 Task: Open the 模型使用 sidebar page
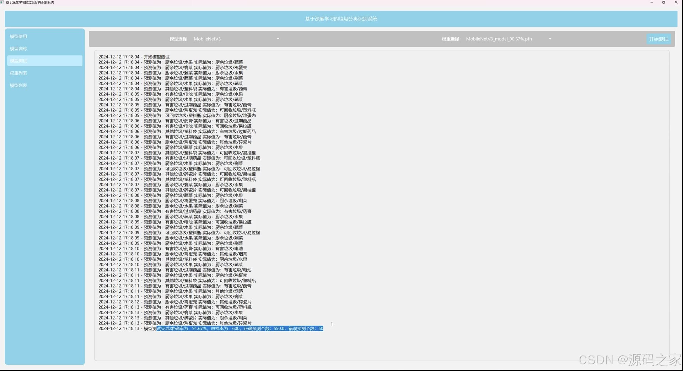click(45, 36)
